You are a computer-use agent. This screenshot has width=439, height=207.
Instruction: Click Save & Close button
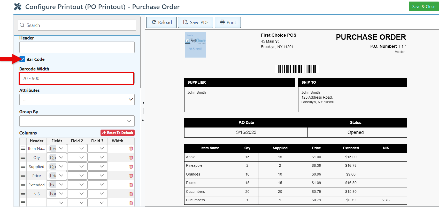(423, 7)
